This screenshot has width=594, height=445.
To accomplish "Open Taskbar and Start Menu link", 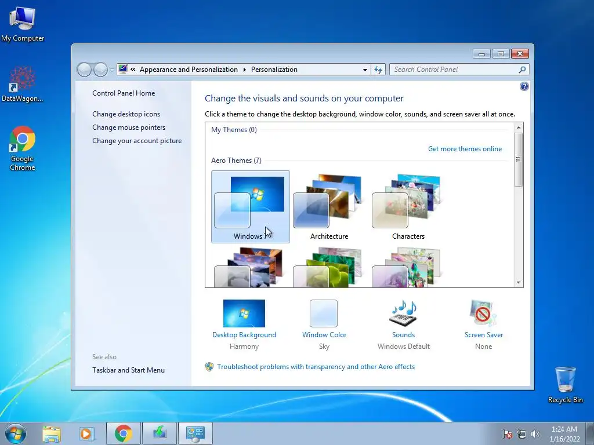I will coord(128,370).
